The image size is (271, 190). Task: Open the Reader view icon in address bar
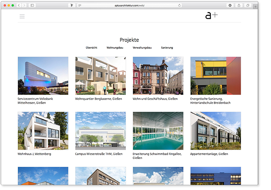tap(80, 5)
